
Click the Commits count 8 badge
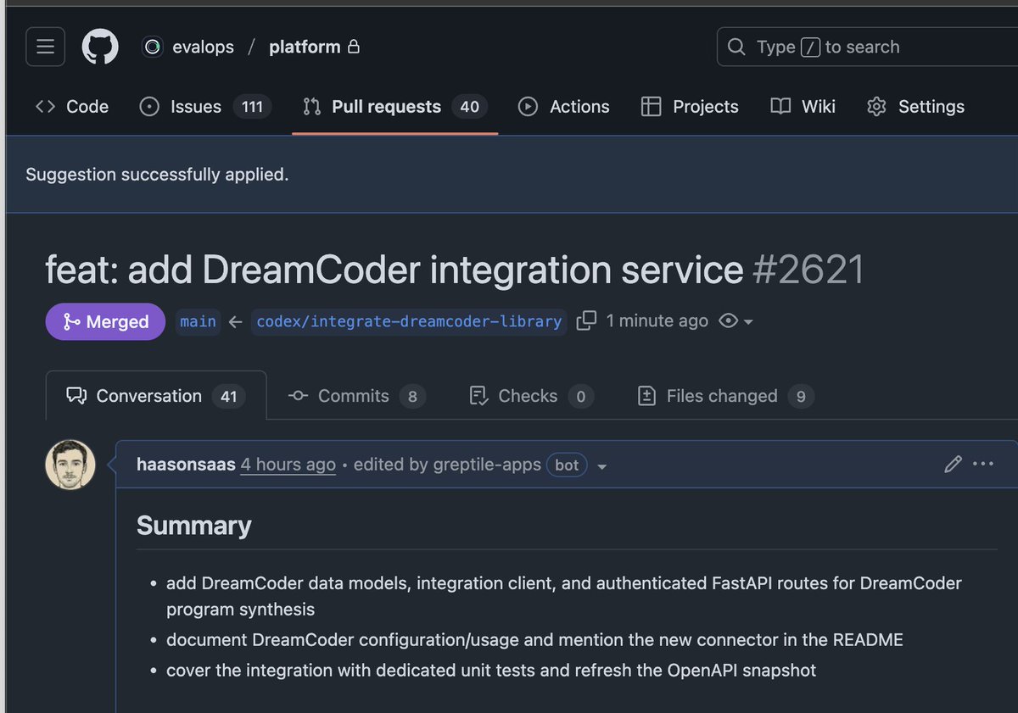(412, 396)
